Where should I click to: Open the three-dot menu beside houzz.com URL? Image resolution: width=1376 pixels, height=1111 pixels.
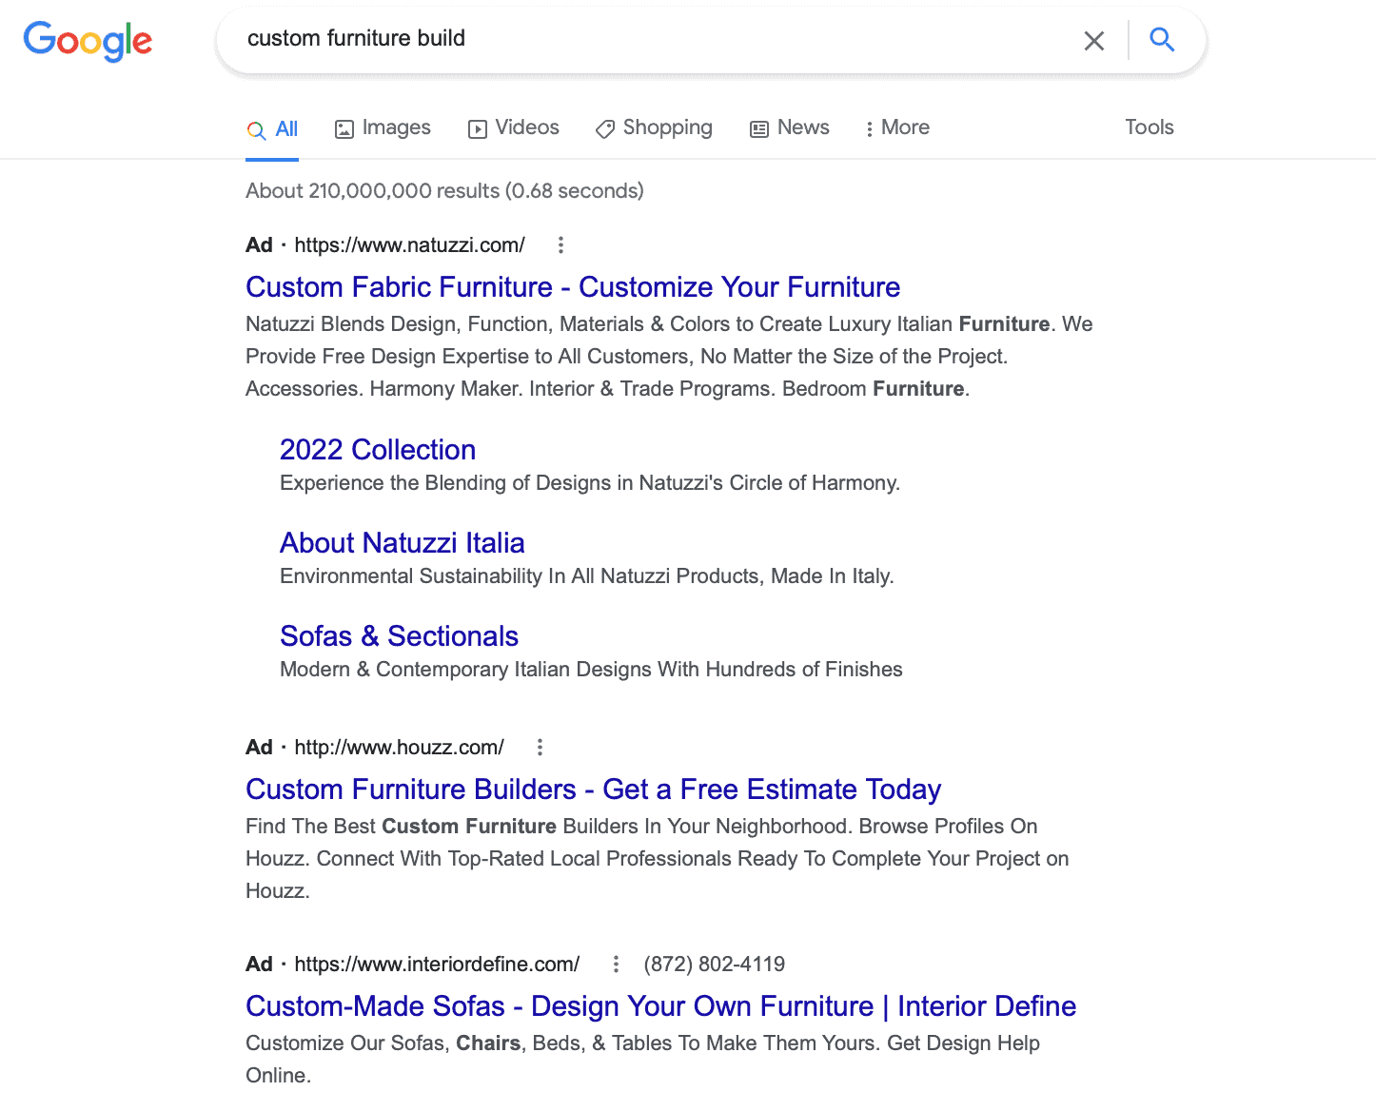pos(540,748)
